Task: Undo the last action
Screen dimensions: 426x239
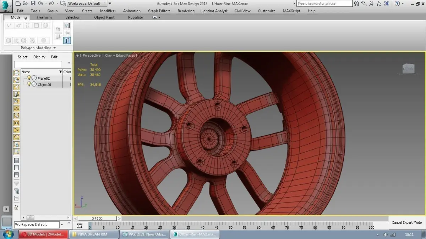Action: [x=40, y=4]
